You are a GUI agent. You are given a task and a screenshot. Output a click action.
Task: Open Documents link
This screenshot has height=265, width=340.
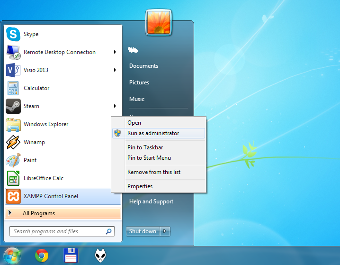coord(143,66)
